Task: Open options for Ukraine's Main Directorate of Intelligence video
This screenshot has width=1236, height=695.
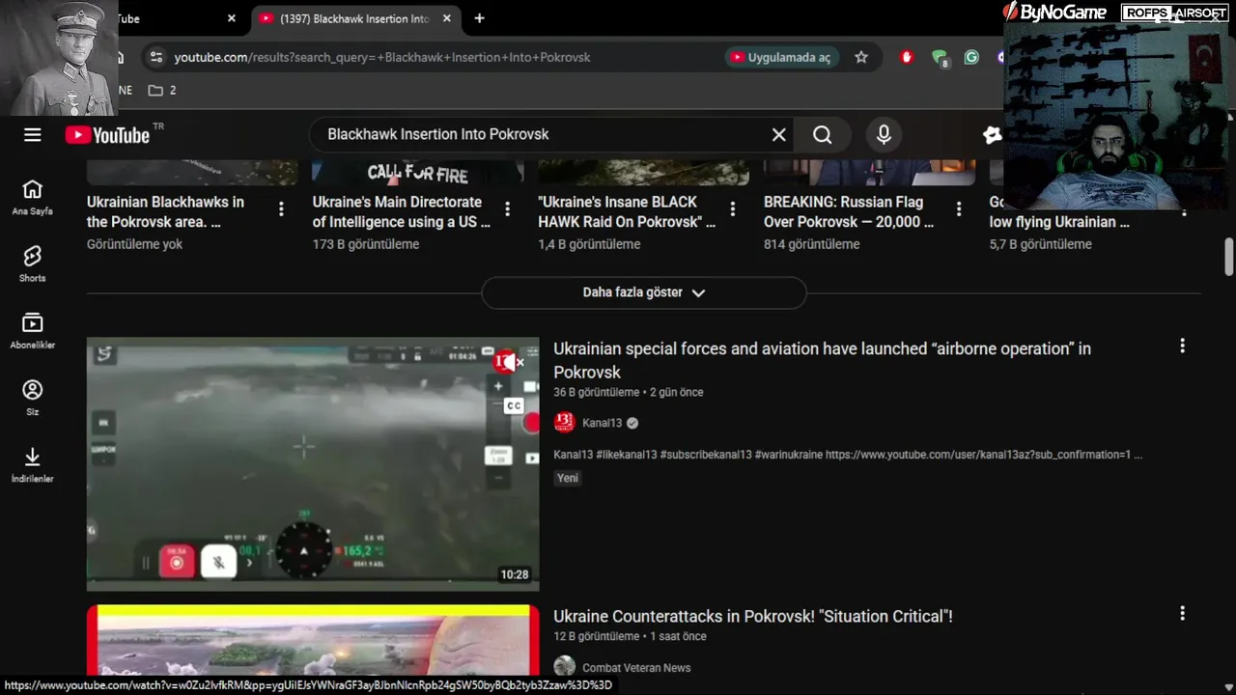Action: pos(507,209)
